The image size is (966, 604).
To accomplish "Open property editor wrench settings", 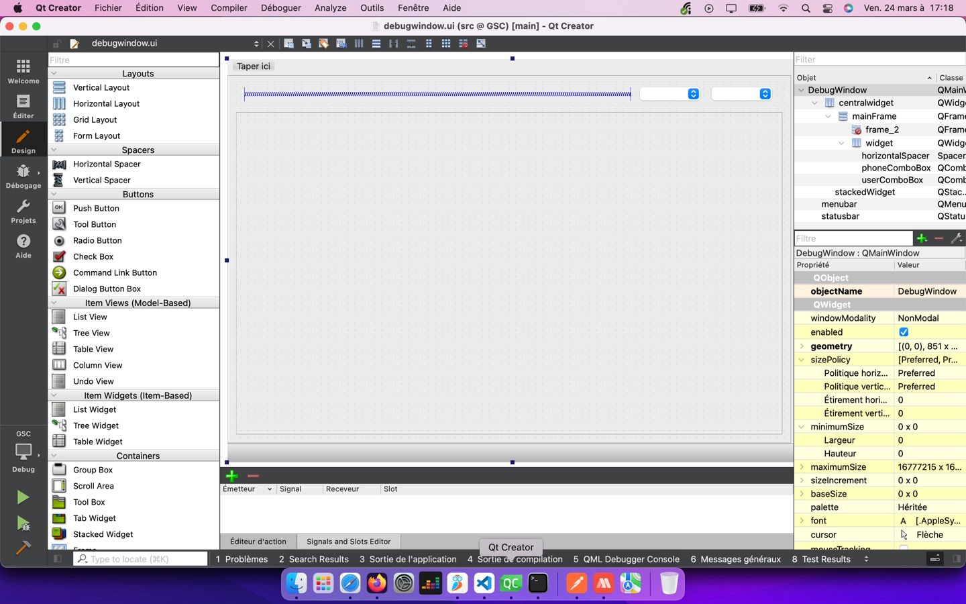I will point(957,238).
